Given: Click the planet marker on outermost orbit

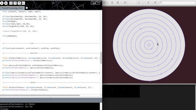Looking at the screenshot, I should click(150, 81).
